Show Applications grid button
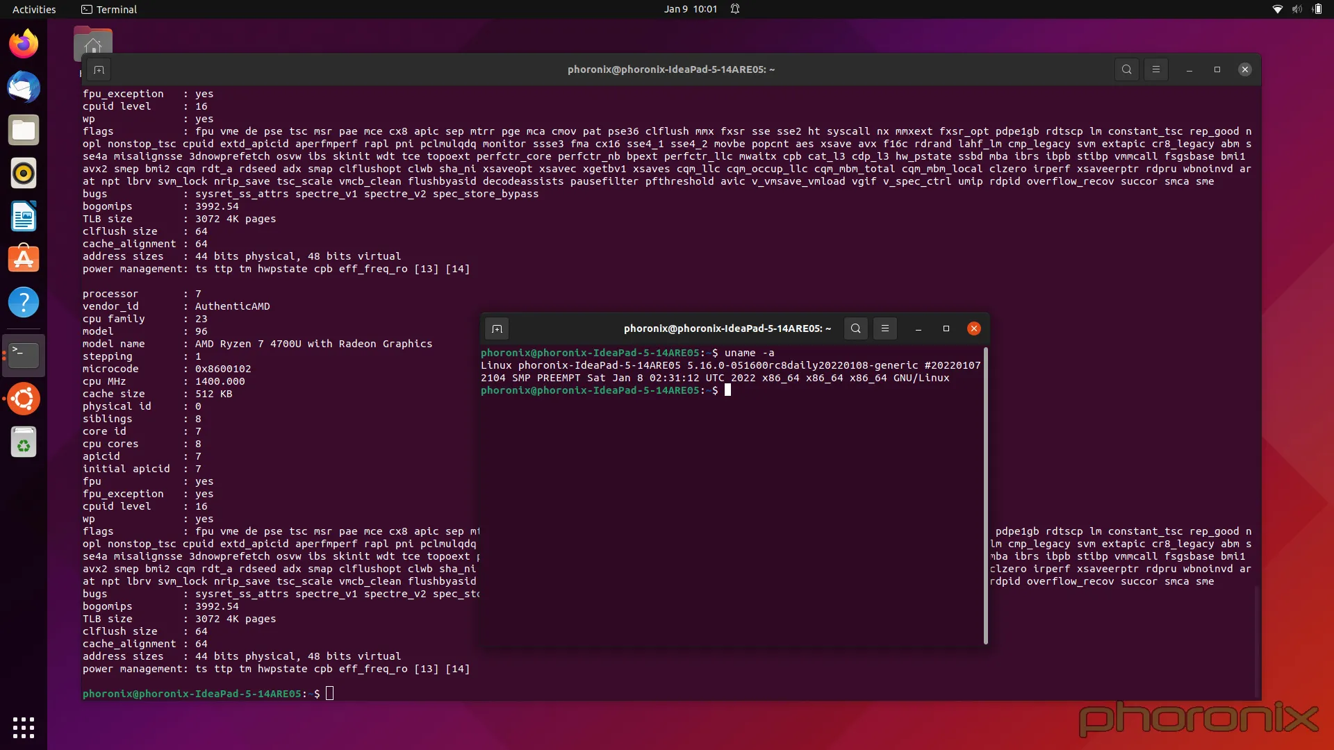Screen dimensions: 1334x750 [24, 727]
